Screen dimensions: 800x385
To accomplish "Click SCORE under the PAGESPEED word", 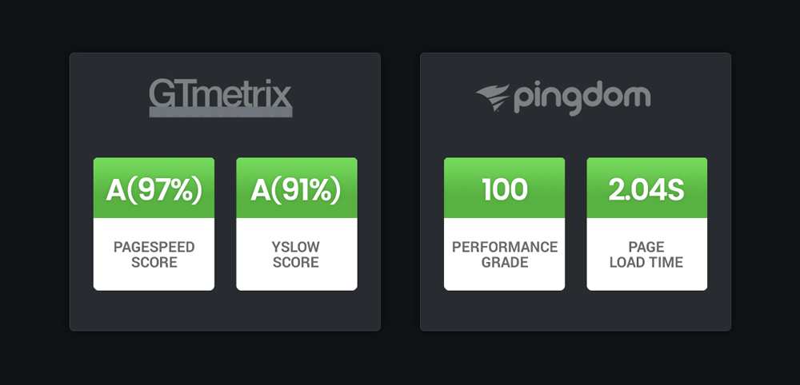I will (154, 262).
